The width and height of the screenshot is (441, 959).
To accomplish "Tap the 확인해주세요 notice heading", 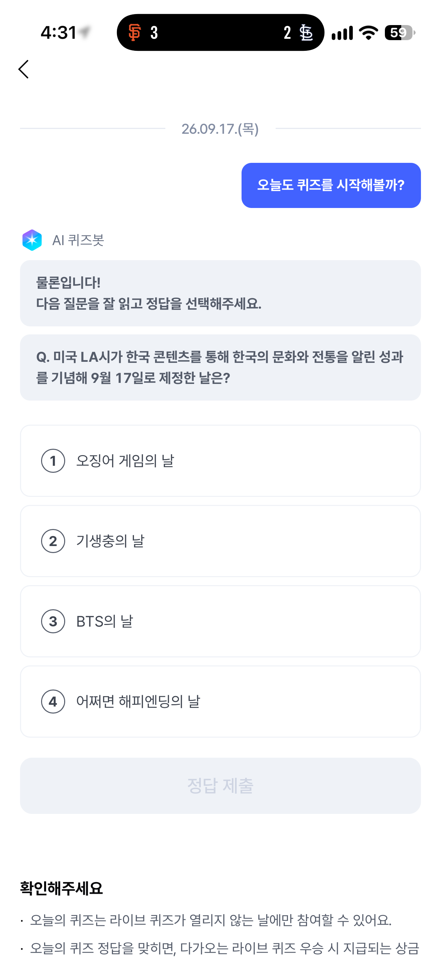I will pyautogui.click(x=61, y=888).
